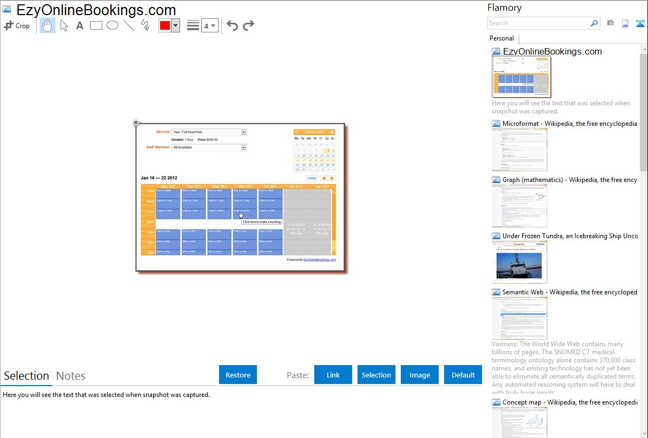Open the Microformat Wikipedia snapshot thumbnail
The image size is (648, 438).
519,150
